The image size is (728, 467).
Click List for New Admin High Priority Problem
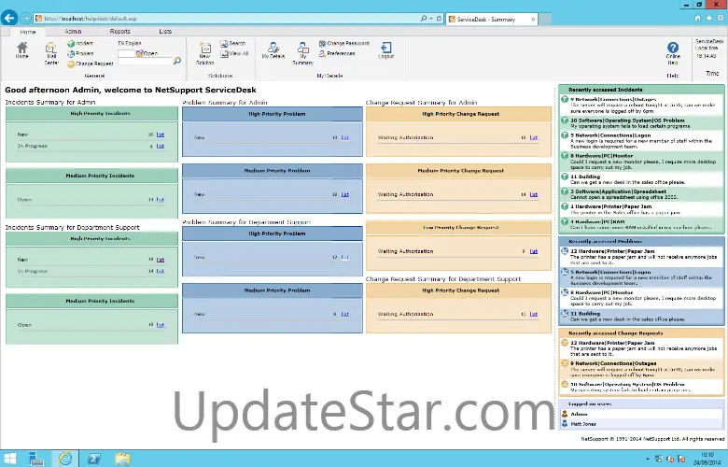click(x=345, y=137)
